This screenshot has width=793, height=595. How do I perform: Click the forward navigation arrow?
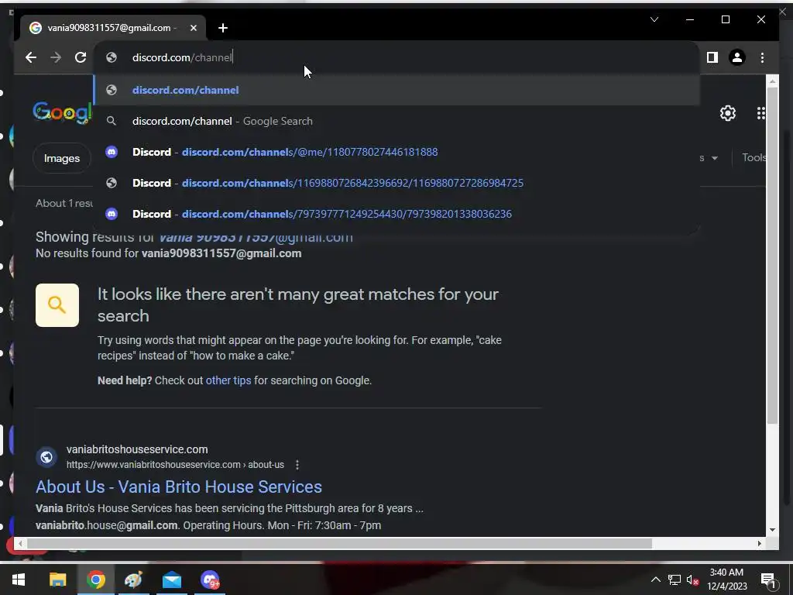[x=56, y=57]
